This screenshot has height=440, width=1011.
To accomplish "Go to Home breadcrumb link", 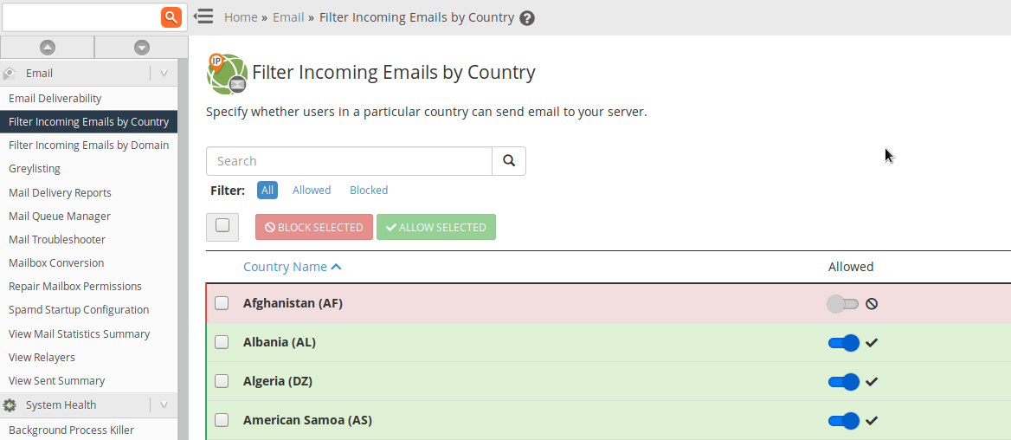I will (x=241, y=17).
